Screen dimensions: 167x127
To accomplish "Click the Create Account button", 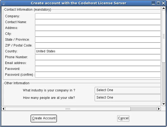I will (44, 118).
